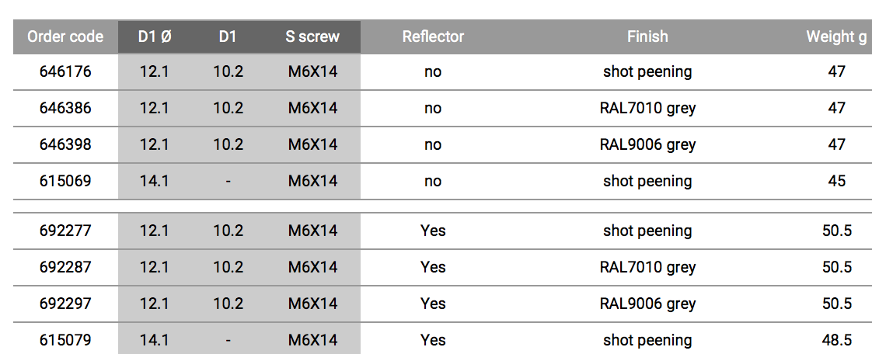Select the Reflector column header

(x=433, y=36)
